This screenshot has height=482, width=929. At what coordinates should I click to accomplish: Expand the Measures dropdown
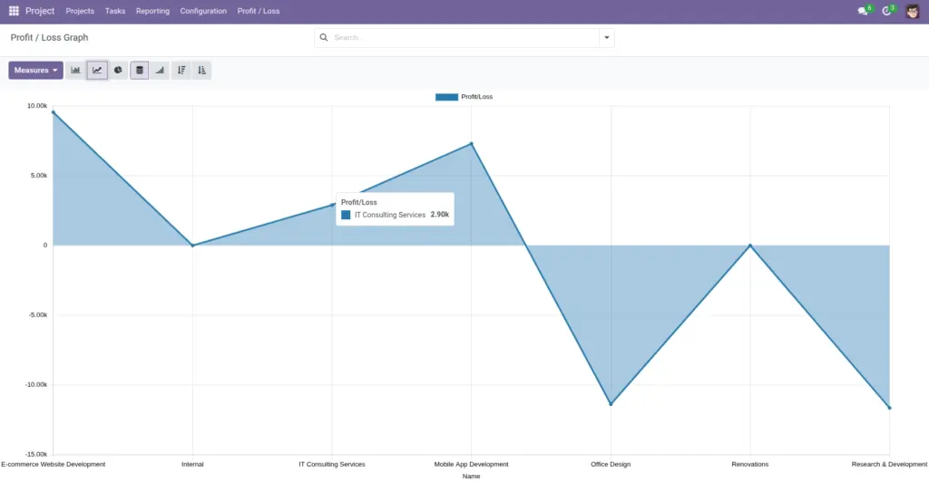[35, 71]
